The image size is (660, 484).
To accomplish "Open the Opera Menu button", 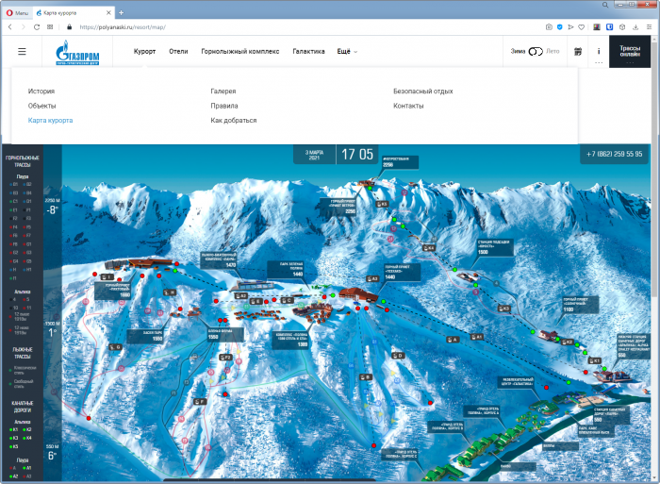I will [x=17, y=12].
